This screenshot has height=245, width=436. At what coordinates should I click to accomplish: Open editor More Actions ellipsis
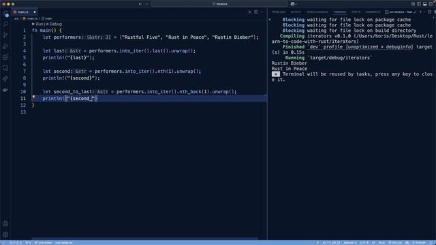(262, 12)
